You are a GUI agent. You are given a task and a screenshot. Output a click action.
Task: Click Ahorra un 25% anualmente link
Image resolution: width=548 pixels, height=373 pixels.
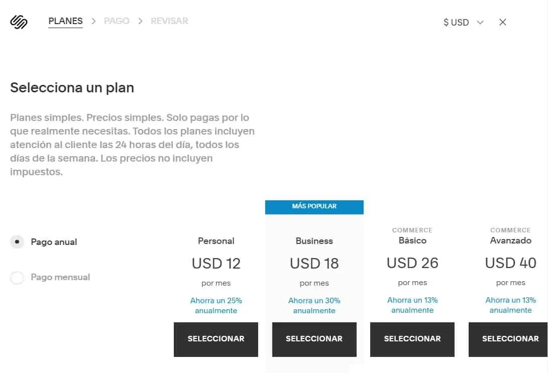[x=216, y=306]
